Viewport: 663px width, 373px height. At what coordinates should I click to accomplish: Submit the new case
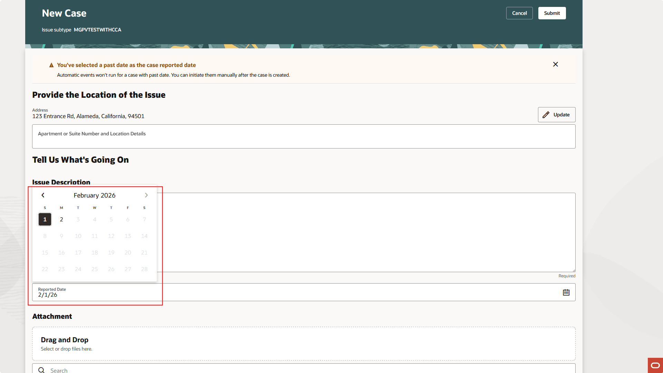(552, 13)
